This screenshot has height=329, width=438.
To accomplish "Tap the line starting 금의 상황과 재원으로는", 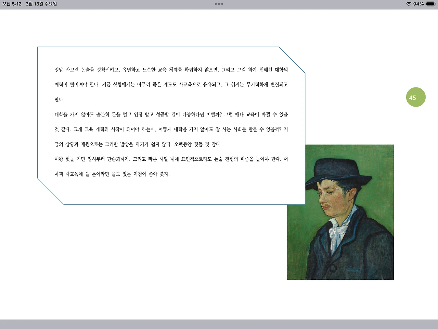I will point(138,144).
